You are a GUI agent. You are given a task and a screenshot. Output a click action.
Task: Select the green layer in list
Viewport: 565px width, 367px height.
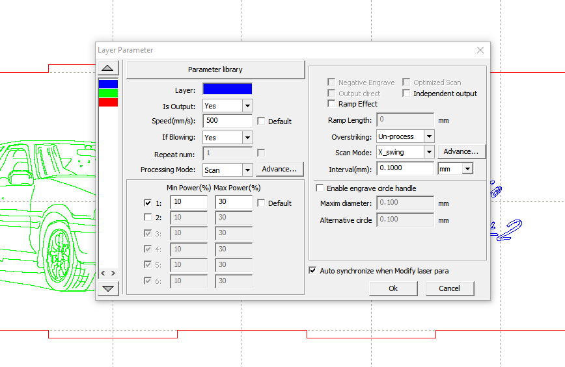(108, 93)
